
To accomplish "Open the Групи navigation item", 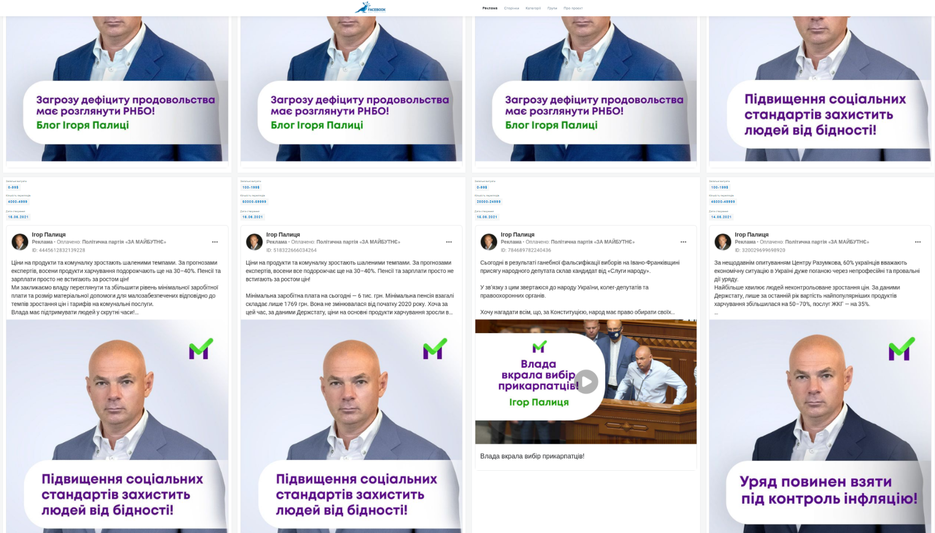I will tap(552, 8).
